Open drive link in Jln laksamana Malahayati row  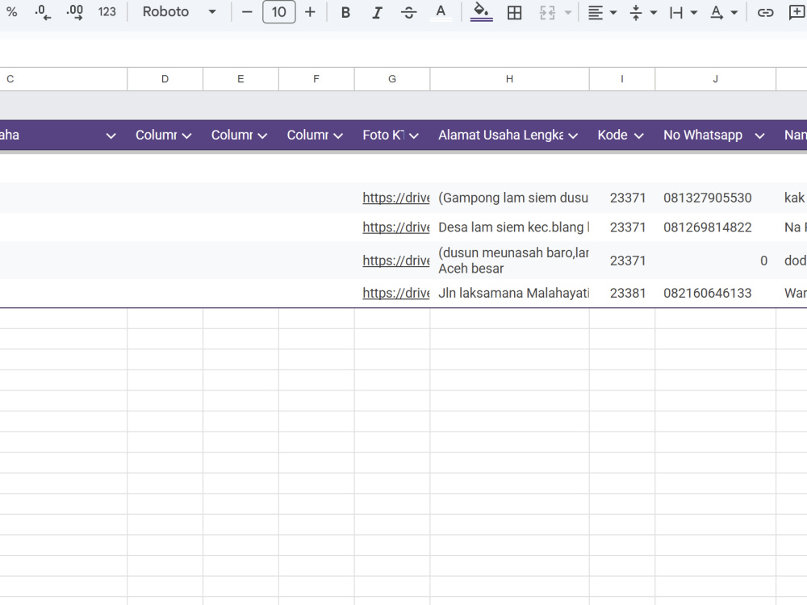tap(395, 293)
